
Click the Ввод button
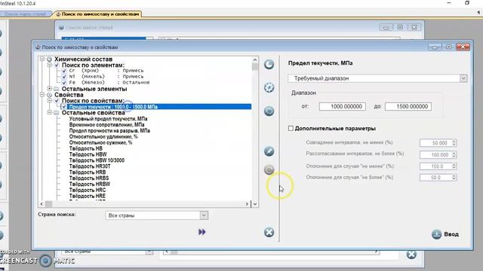tap(445, 234)
